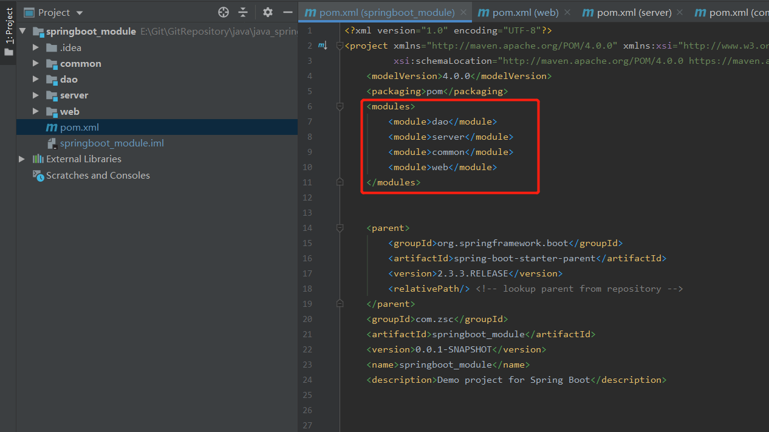Click the relativePath comment line
Screen dimensions: 769x432
coord(536,289)
